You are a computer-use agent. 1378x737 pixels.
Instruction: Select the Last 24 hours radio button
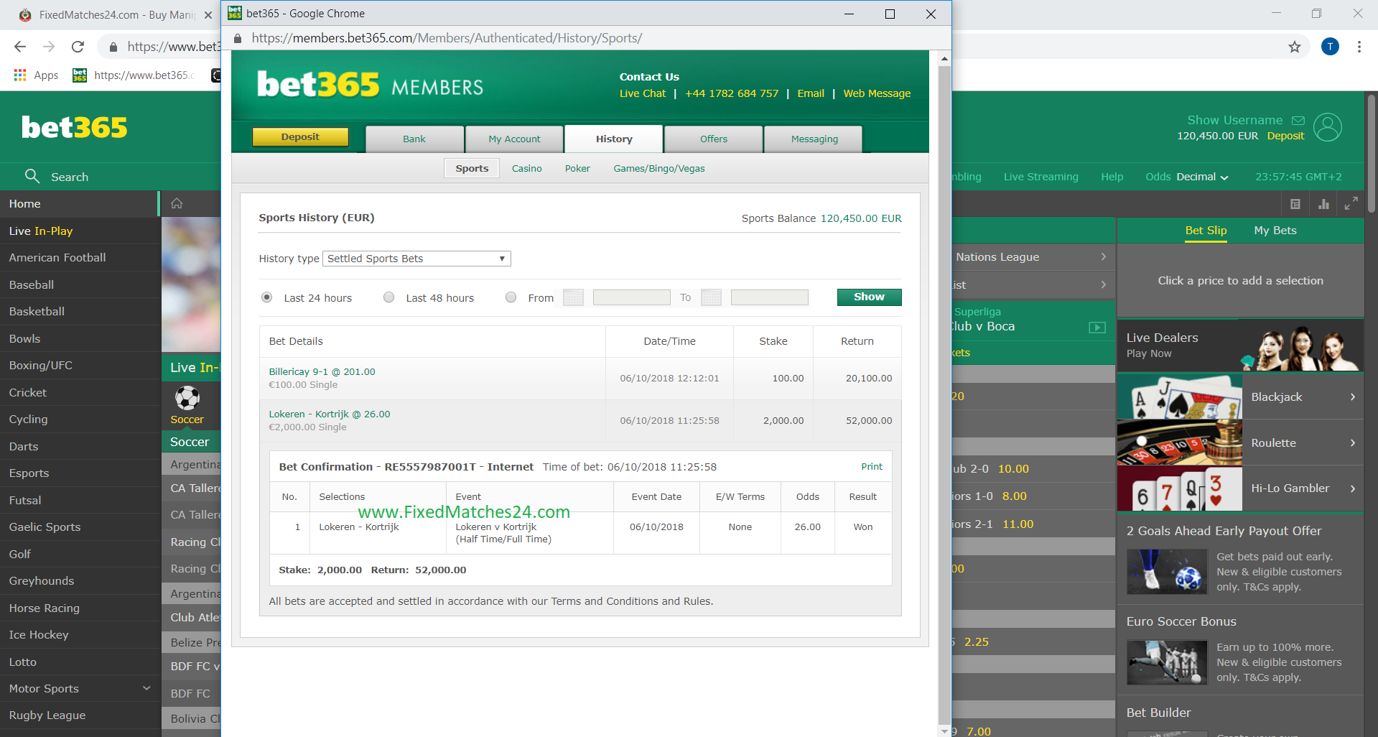point(267,297)
